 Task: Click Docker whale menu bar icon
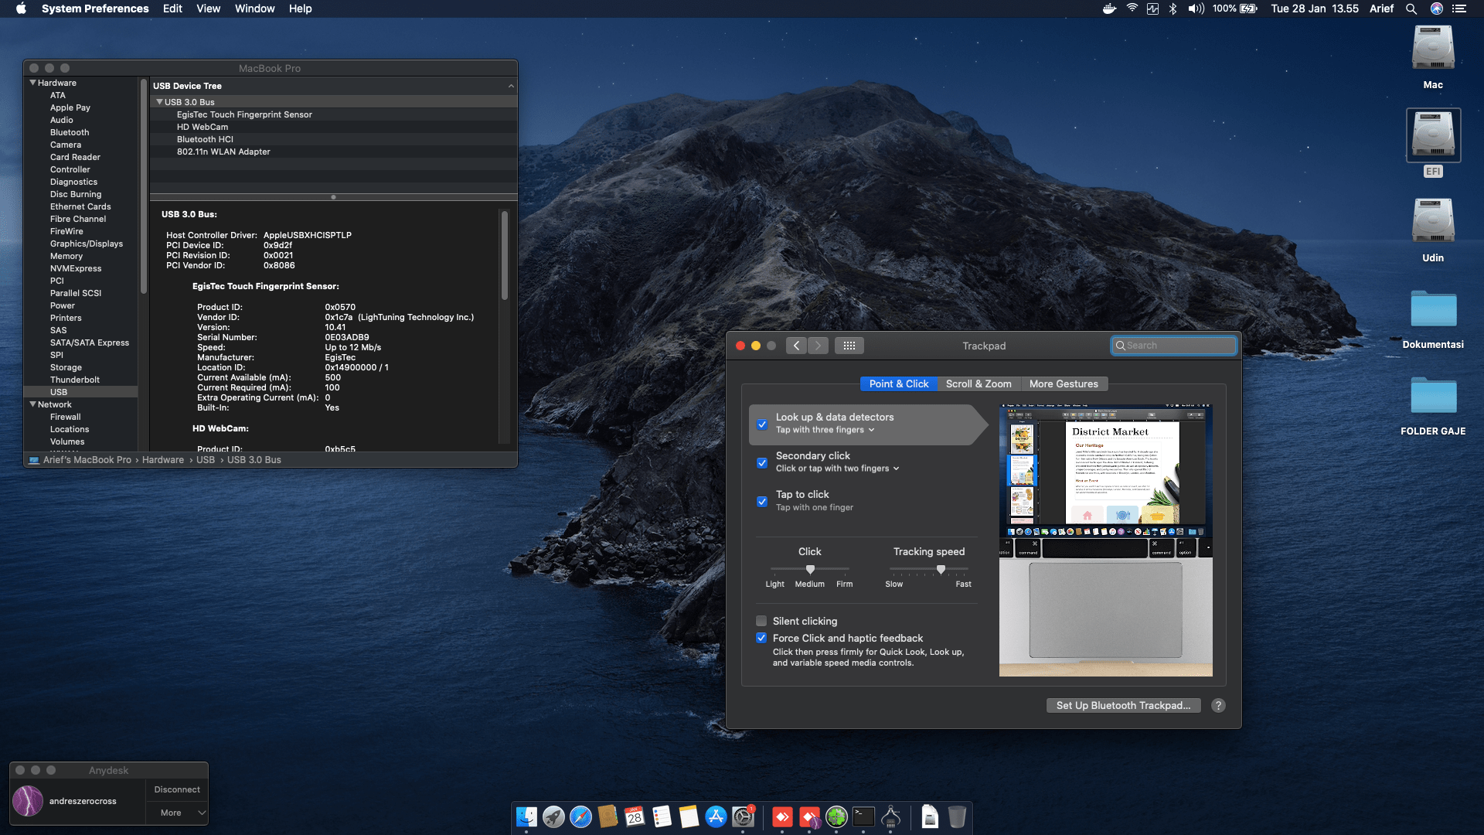tap(1109, 9)
